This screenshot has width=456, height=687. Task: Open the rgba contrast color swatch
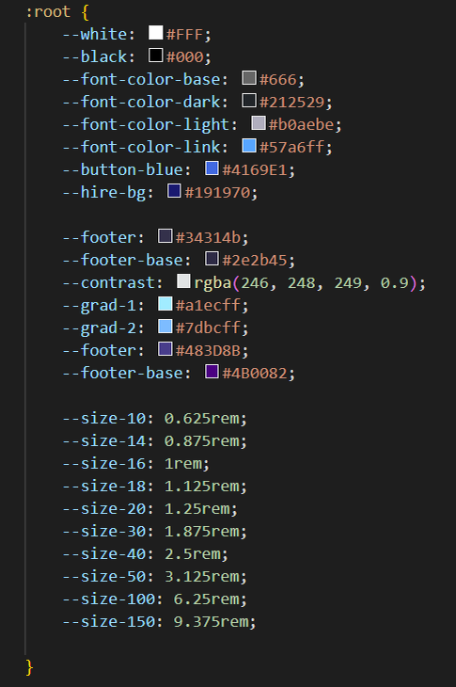pyautogui.click(x=183, y=280)
